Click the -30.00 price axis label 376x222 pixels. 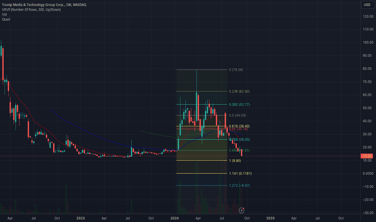(x=368, y=213)
